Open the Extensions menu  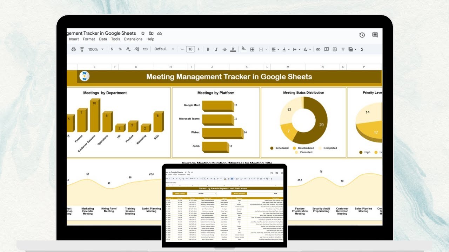pos(133,39)
